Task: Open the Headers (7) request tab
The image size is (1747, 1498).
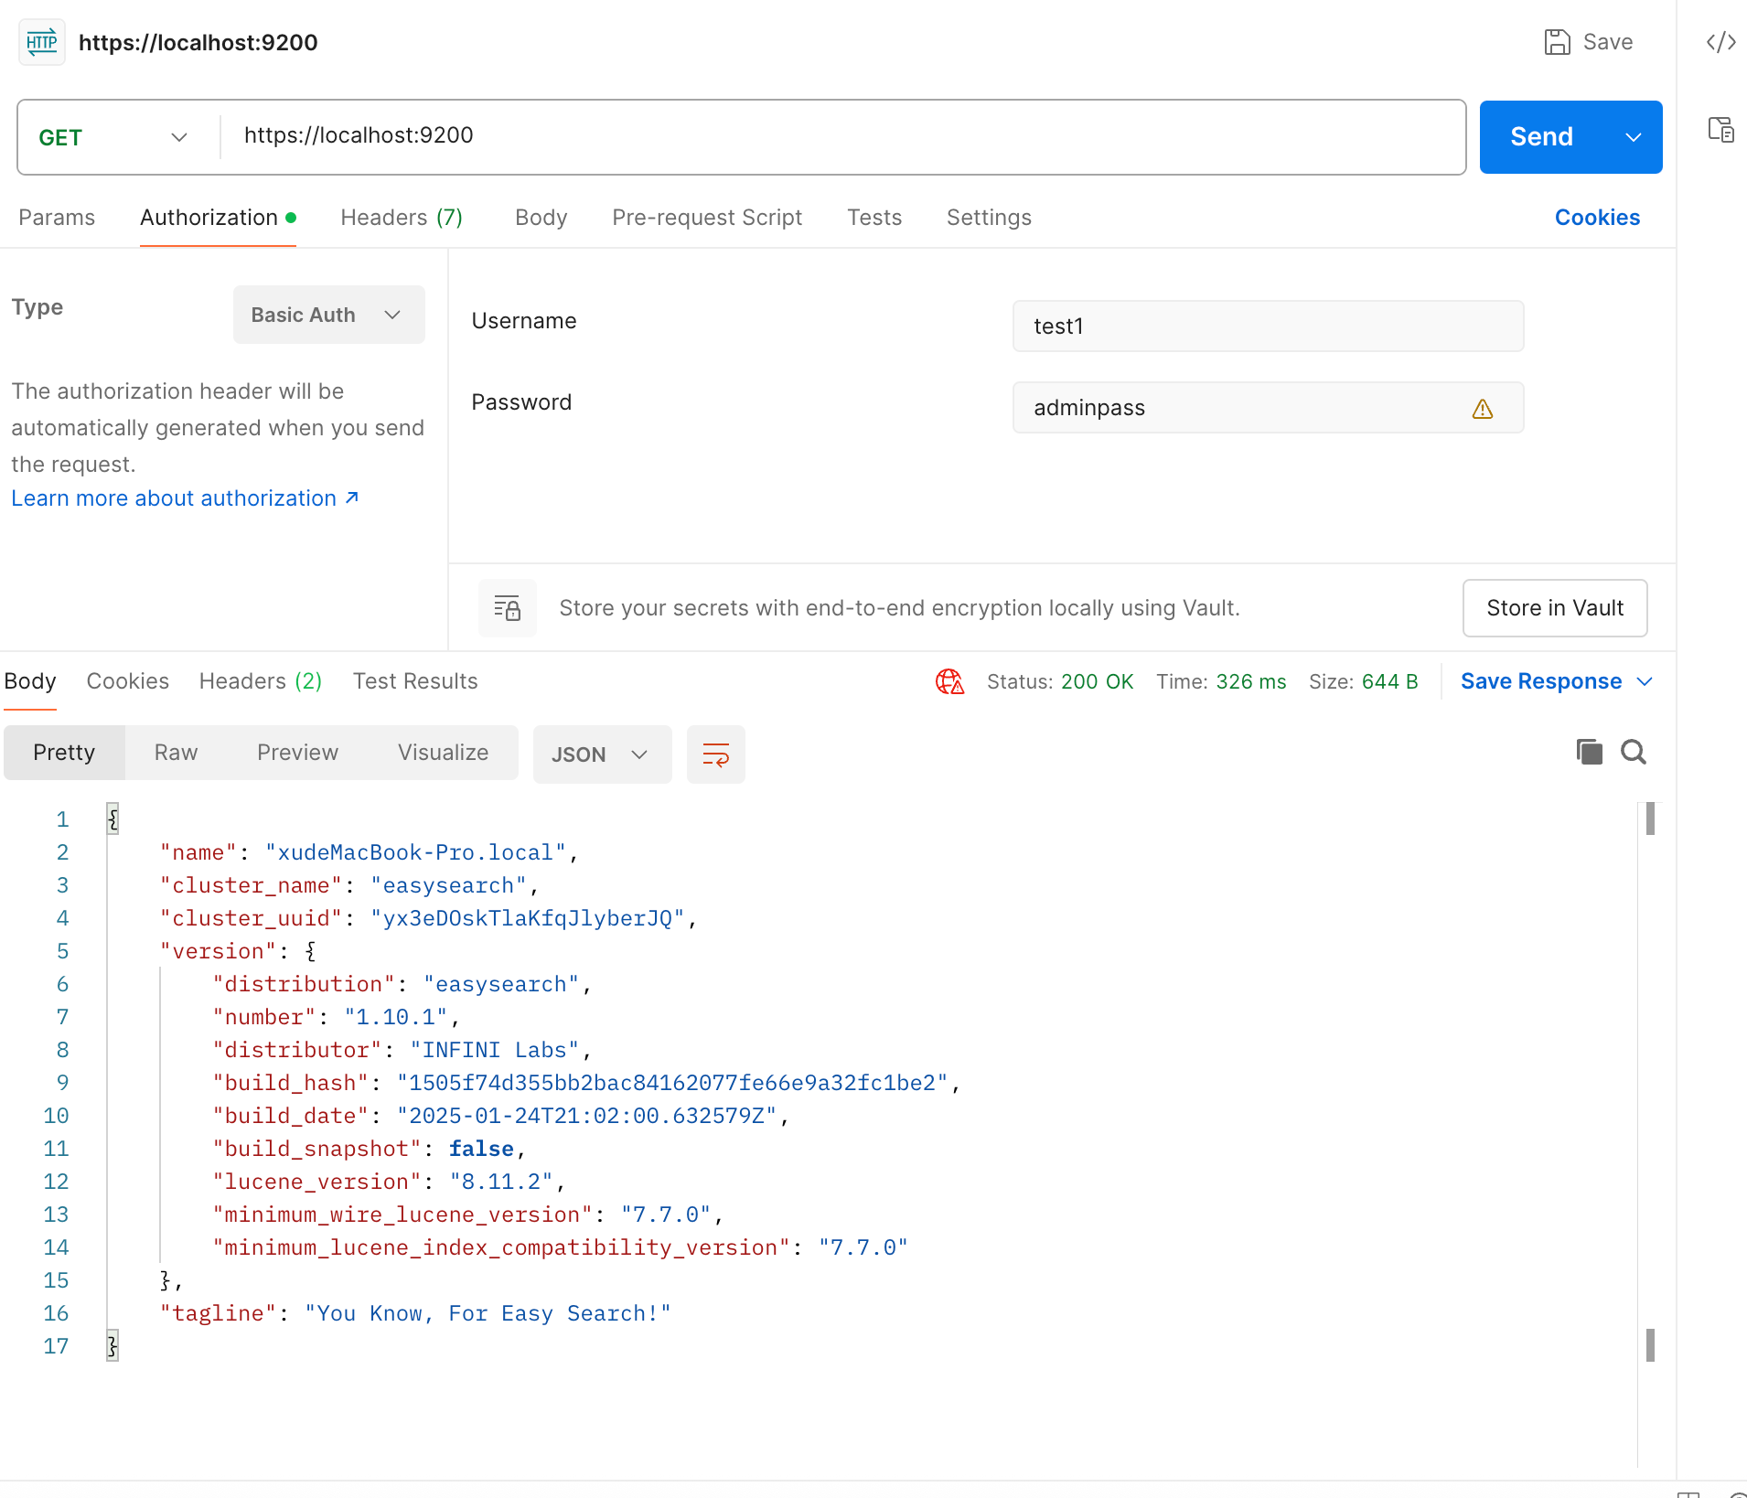Action: click(x=402, y=218)
